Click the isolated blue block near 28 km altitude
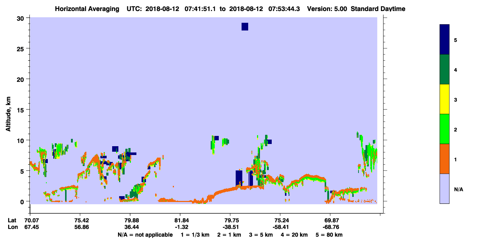This screenshot has height=245, width=478. tap(245, 26)
